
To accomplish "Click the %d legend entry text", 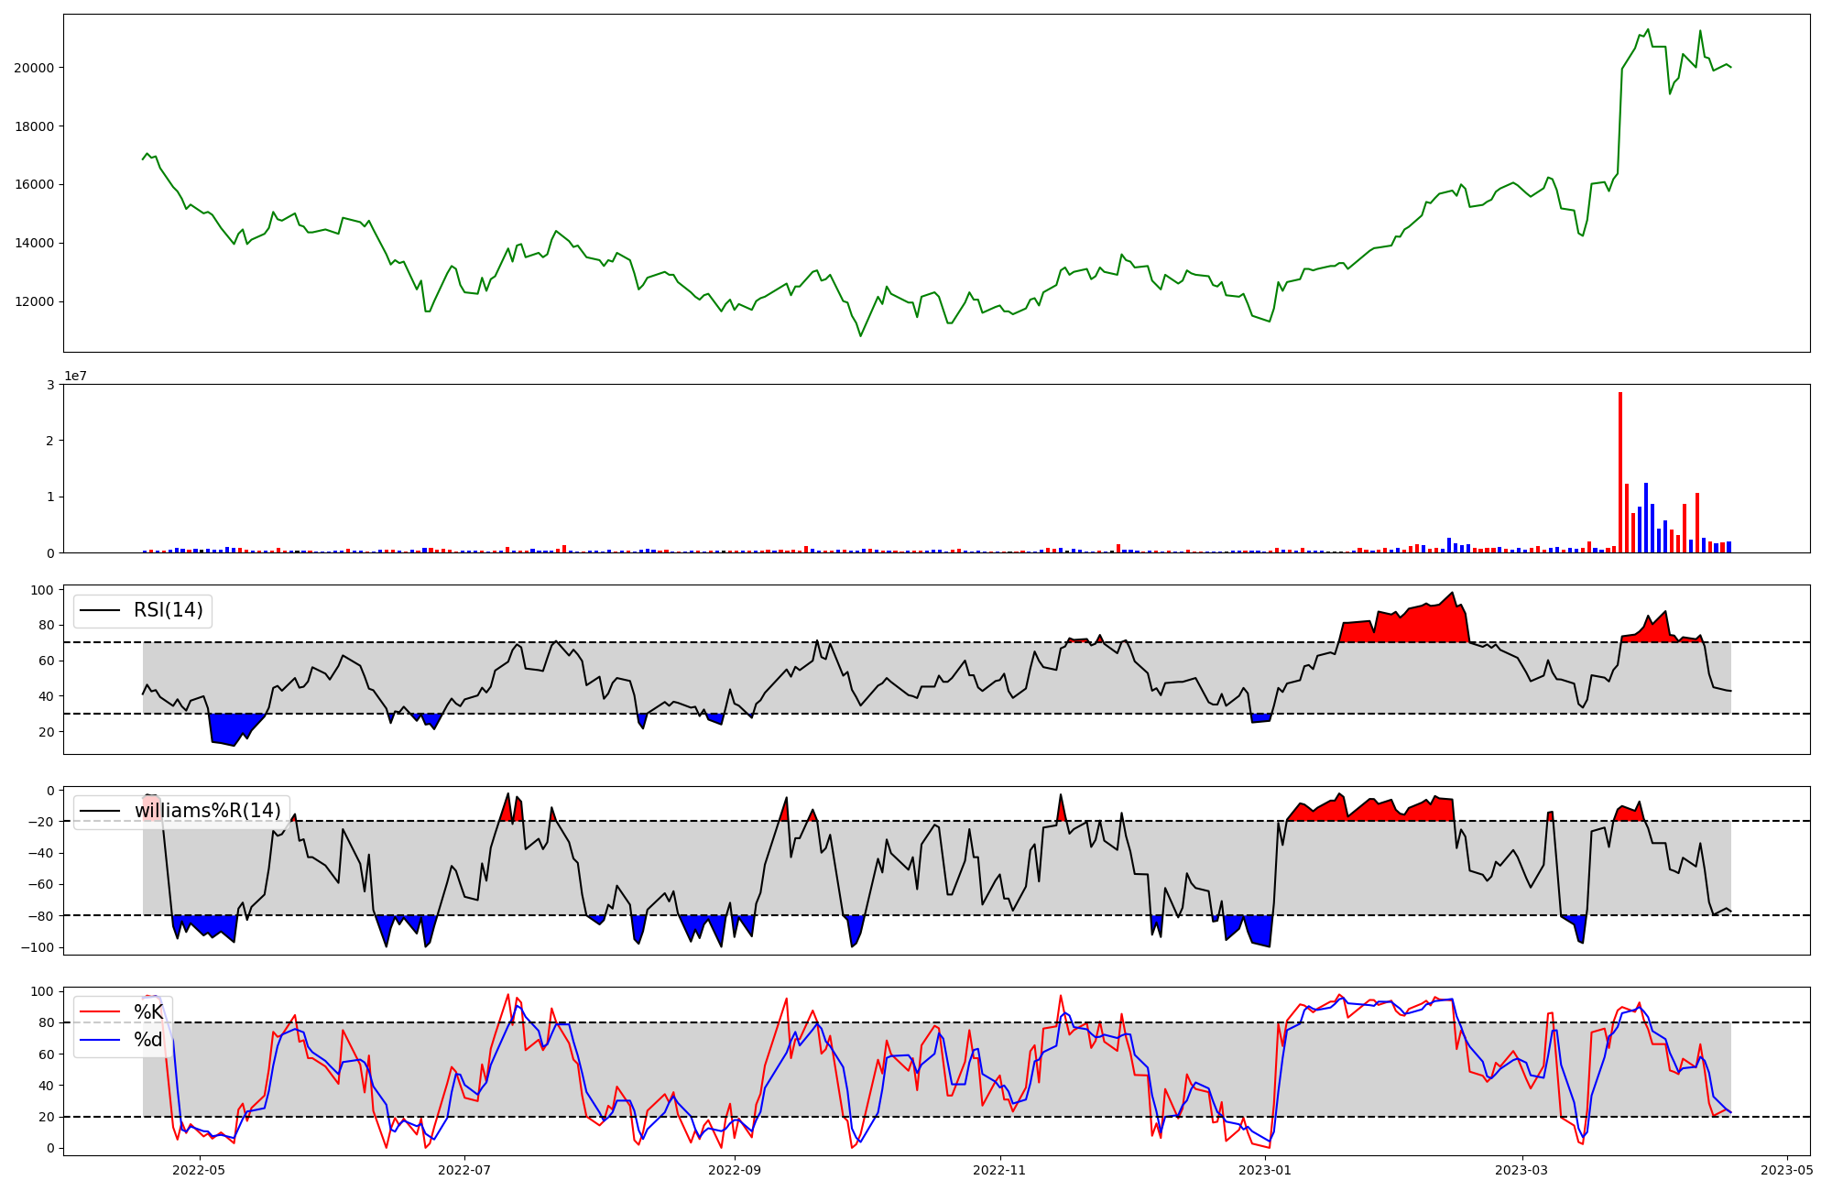I will point(148,1040).
